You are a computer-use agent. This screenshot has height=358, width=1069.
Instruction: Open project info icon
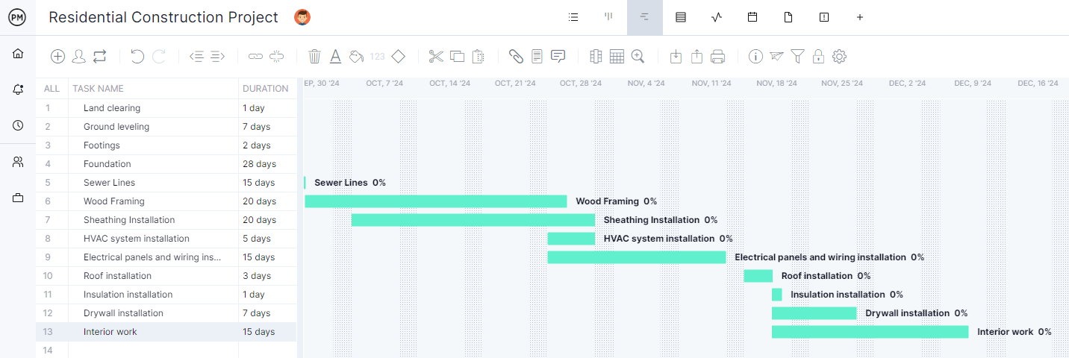coord(755,56)
